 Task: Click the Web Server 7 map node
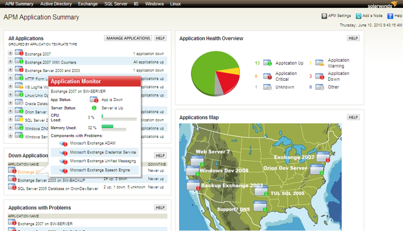[x=197, y=161]
